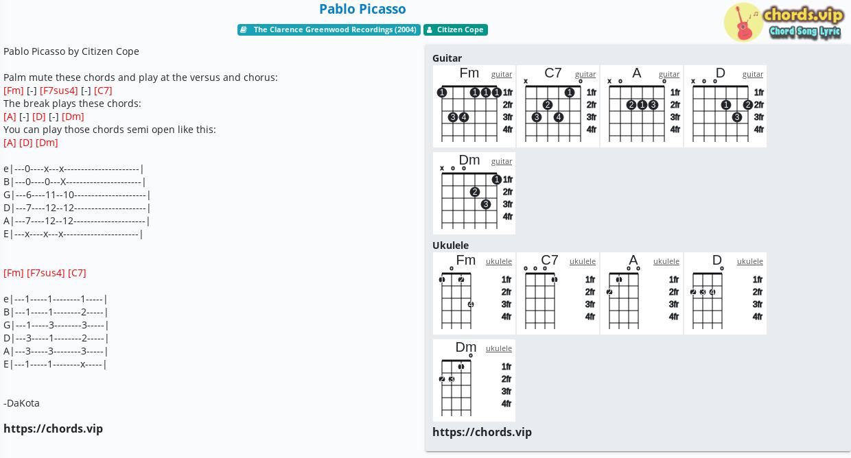
Task: Click the bottom-left https://chords.vip link
Action: 53,429
